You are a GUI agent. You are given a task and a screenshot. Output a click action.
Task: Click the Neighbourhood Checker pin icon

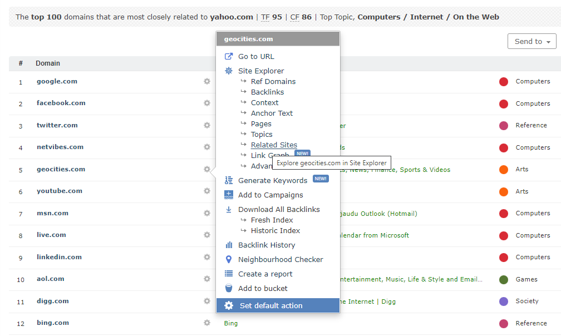pyautogui.click(x=228, y=259)
